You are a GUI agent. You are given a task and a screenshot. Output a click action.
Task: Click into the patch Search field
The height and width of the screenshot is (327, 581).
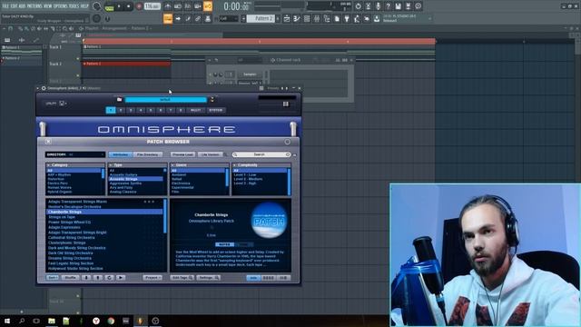click(261, 154)
